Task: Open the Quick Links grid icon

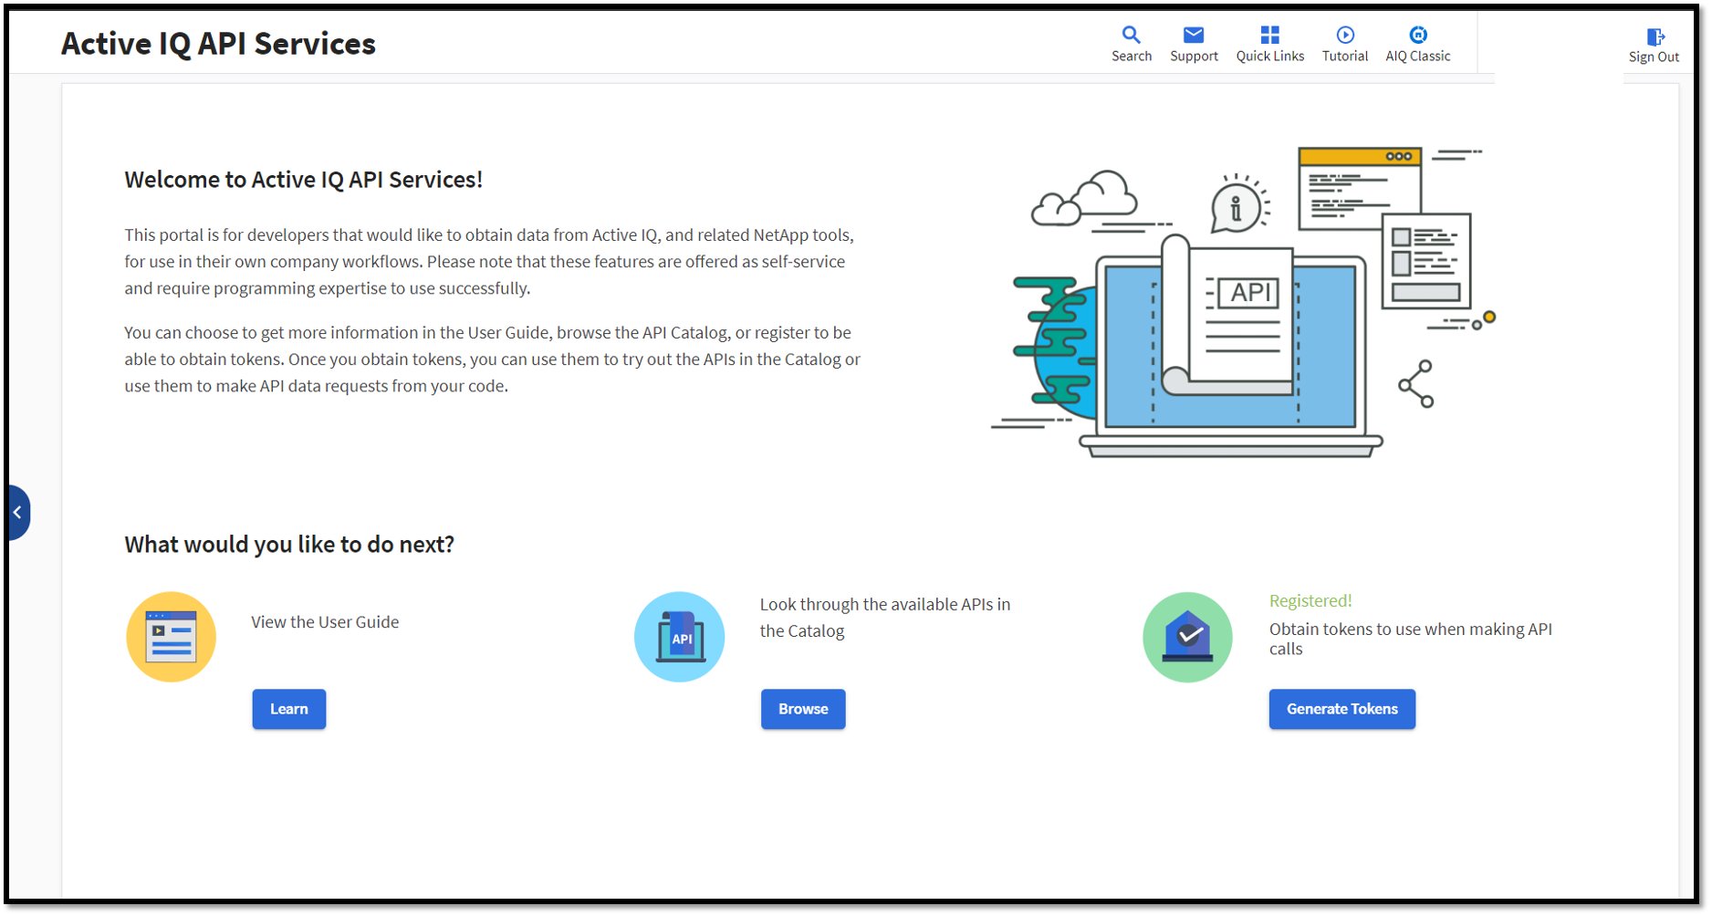Action: (x=1269, y=35)
